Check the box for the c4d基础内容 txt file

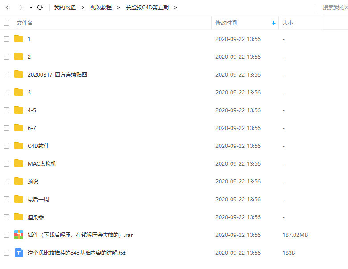point(6,253)
